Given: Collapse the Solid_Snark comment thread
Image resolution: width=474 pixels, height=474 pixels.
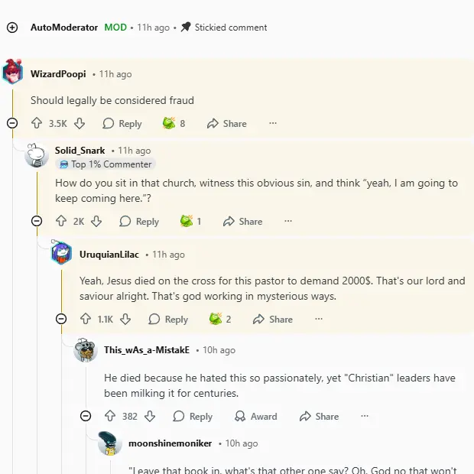Looking at the screenshot, I should coord(37,221).
